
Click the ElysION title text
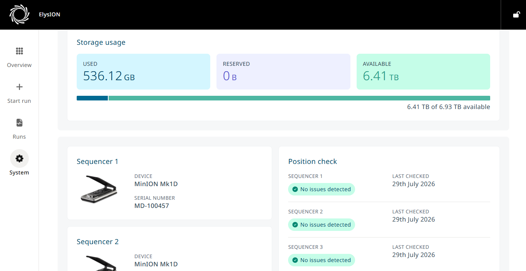click(49, 14)
